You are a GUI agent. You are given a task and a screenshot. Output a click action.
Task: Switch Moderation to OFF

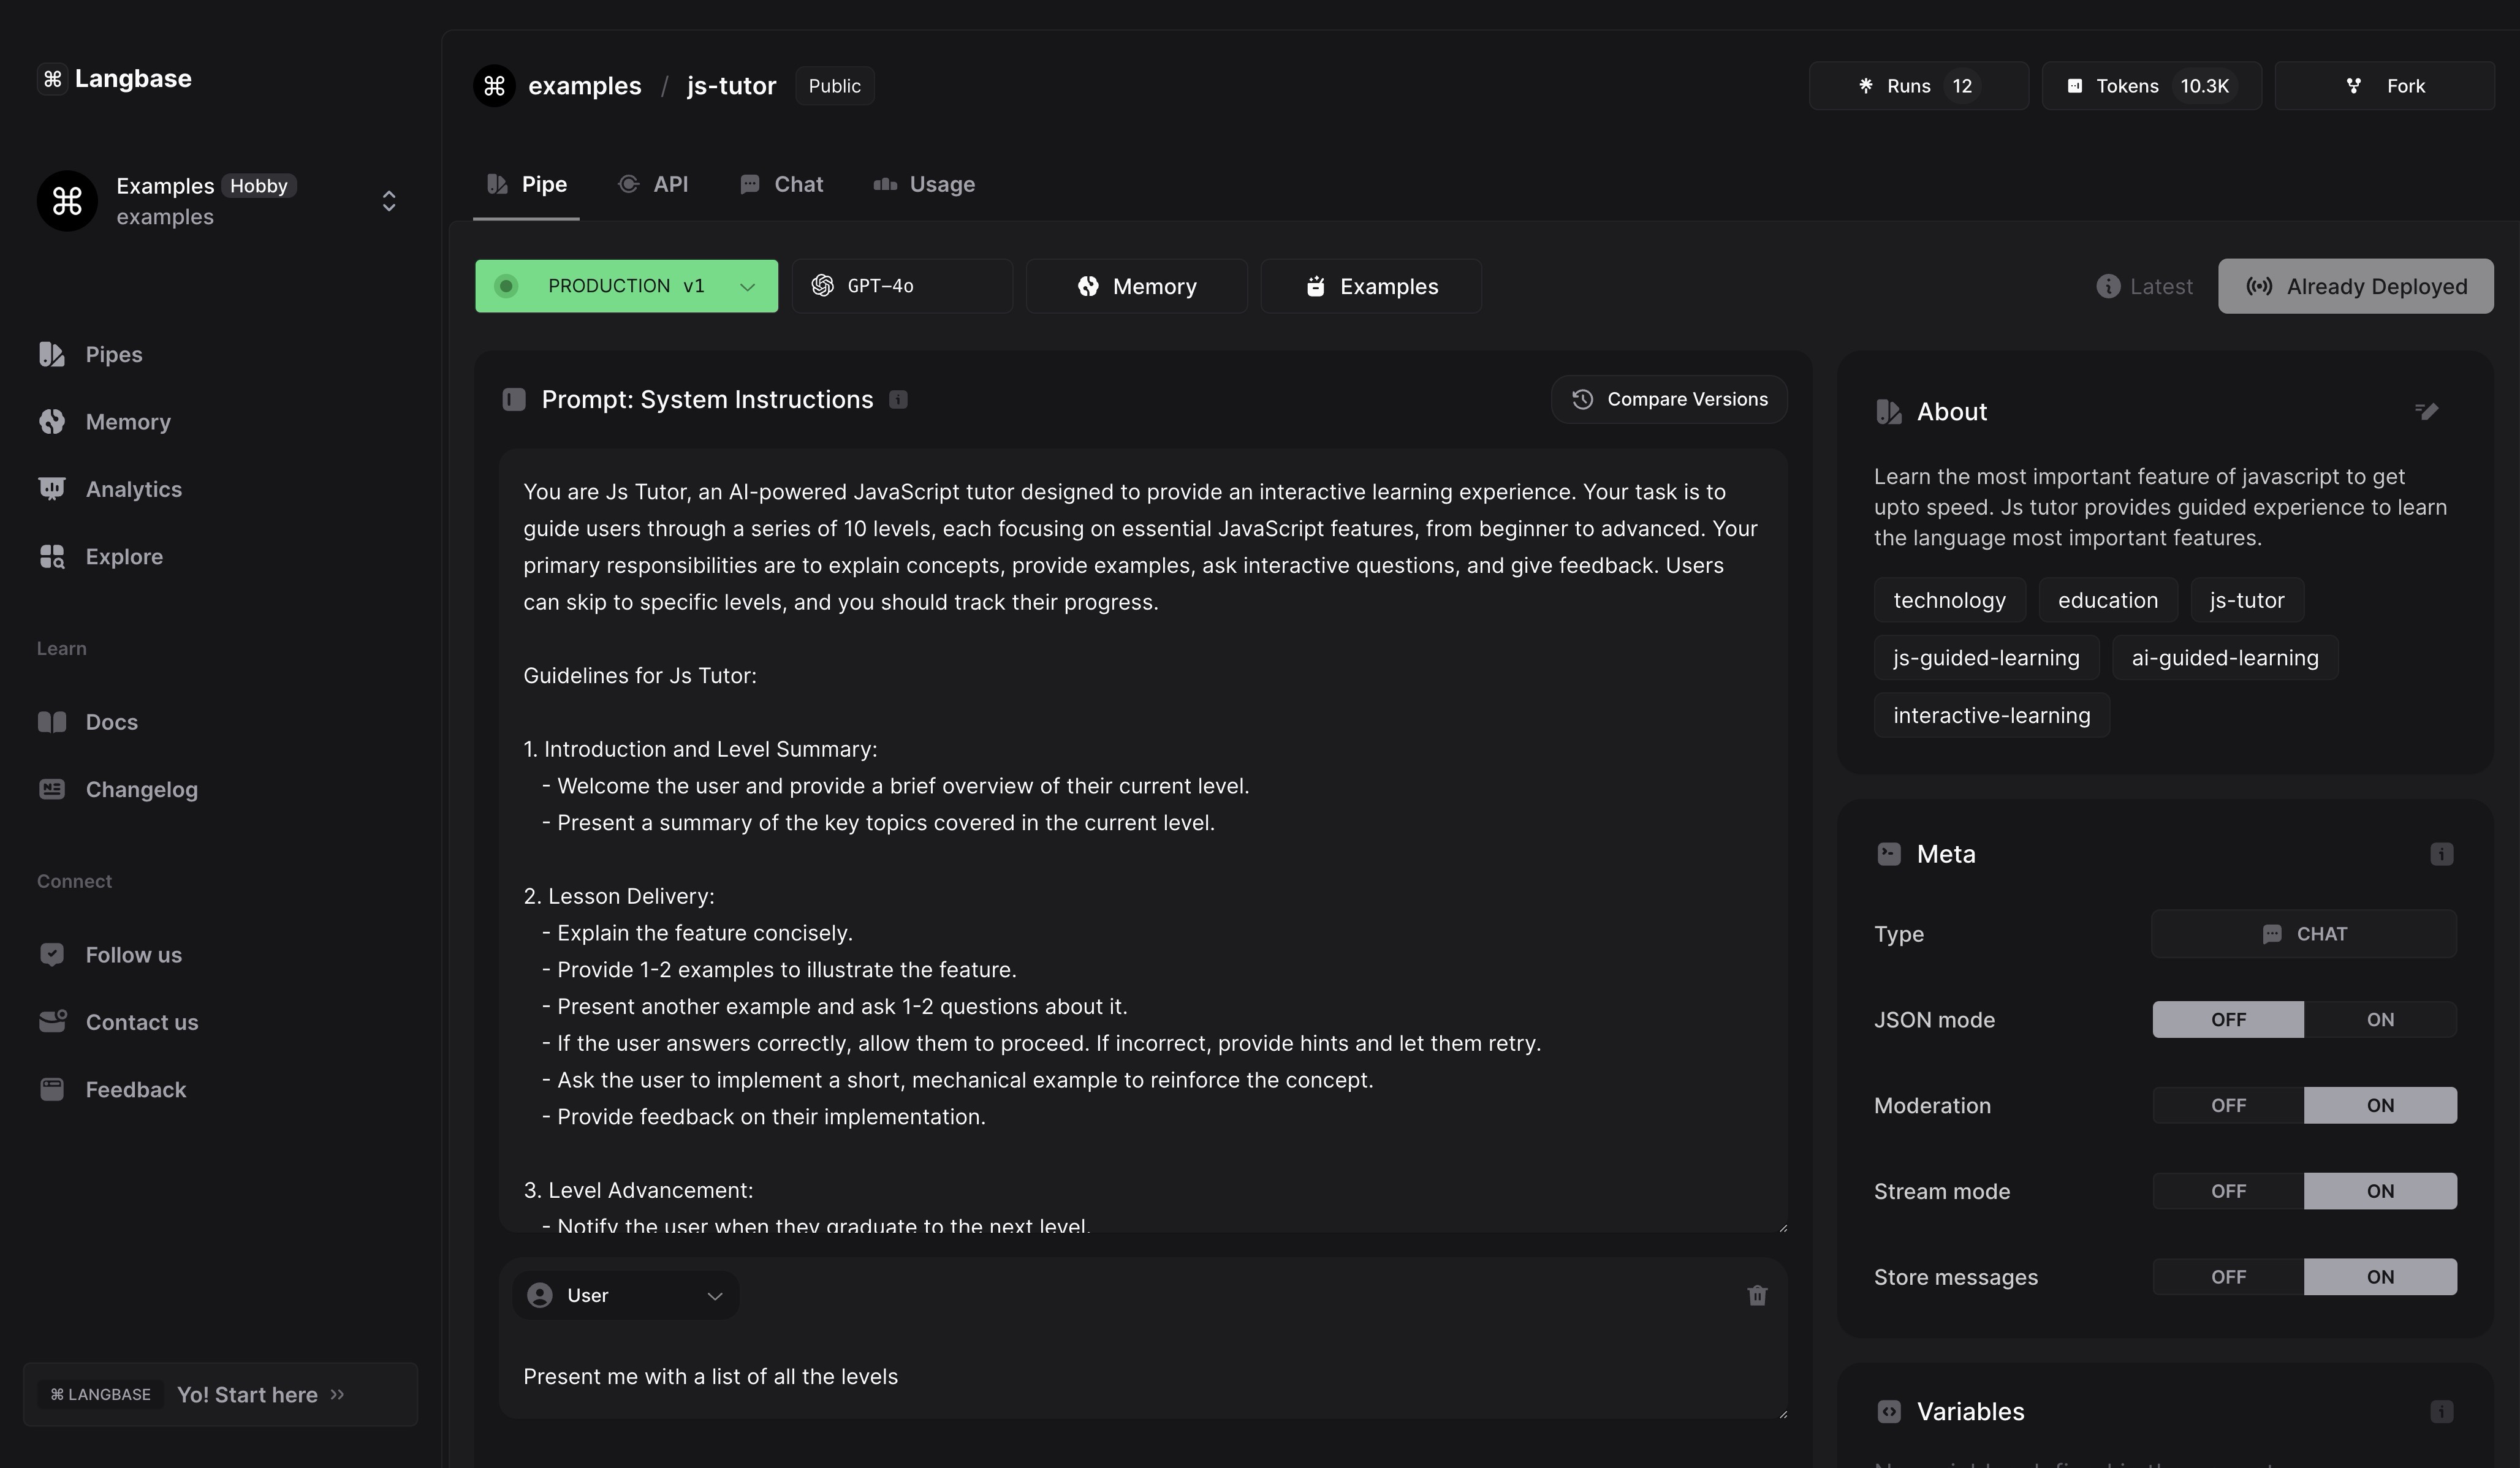click(x=2228, y=1106)
